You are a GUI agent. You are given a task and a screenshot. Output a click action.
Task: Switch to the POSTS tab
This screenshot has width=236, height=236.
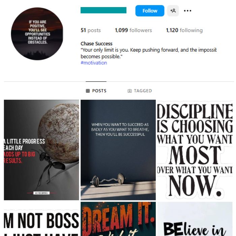[96, 91]
